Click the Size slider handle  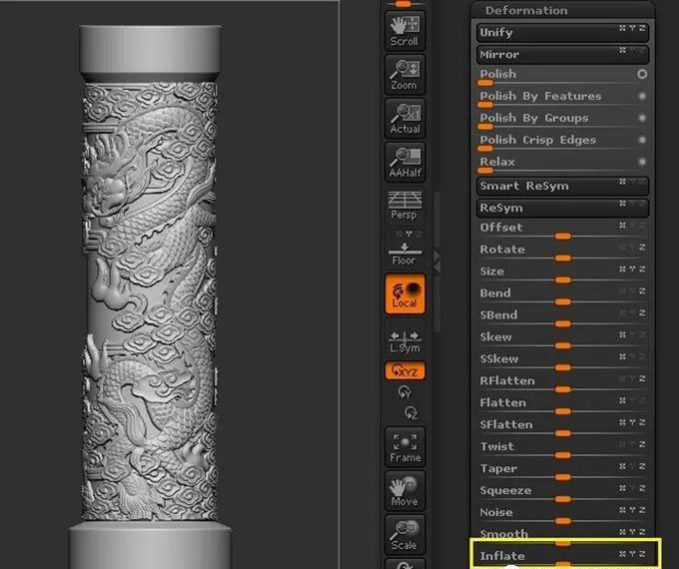coord(563,280)
